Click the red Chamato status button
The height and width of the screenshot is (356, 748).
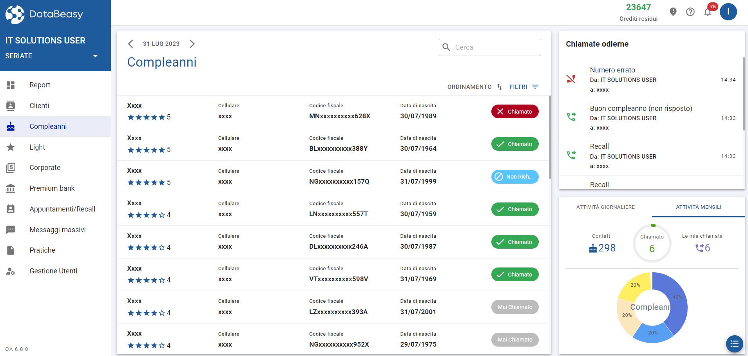(x=515, y=112)
